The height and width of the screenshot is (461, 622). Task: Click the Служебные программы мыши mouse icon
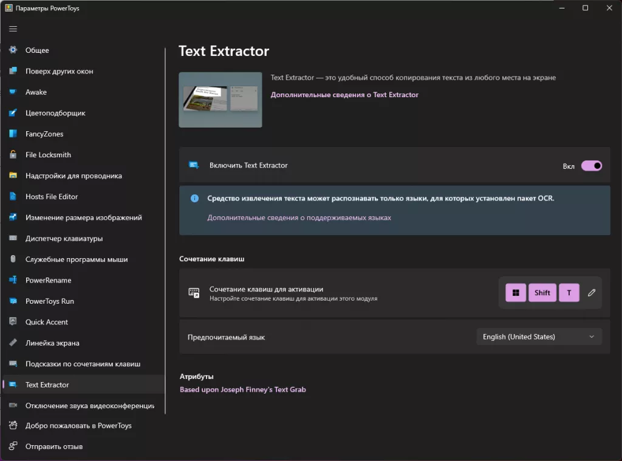(13, 259)
